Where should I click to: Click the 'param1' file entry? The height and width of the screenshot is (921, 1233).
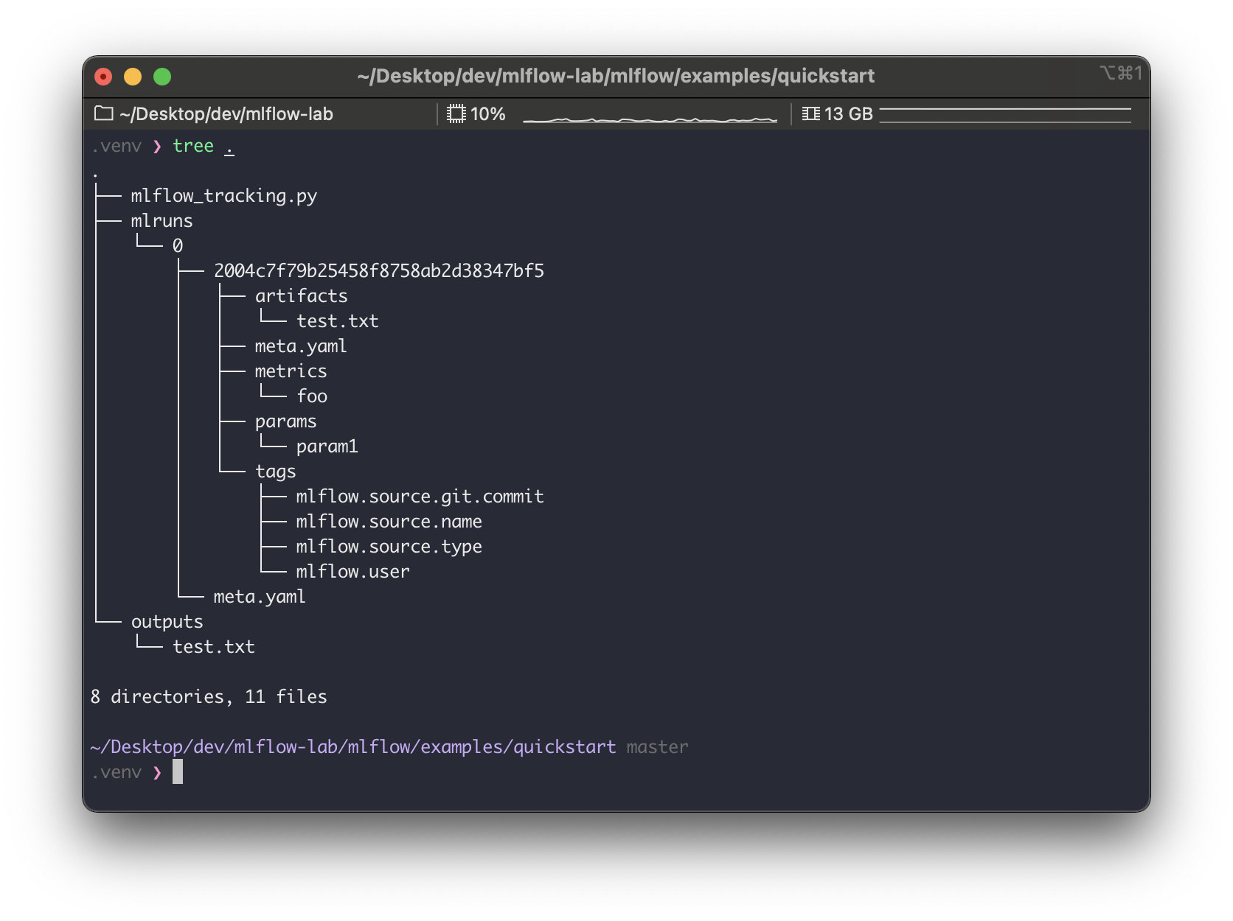[327, 447]
